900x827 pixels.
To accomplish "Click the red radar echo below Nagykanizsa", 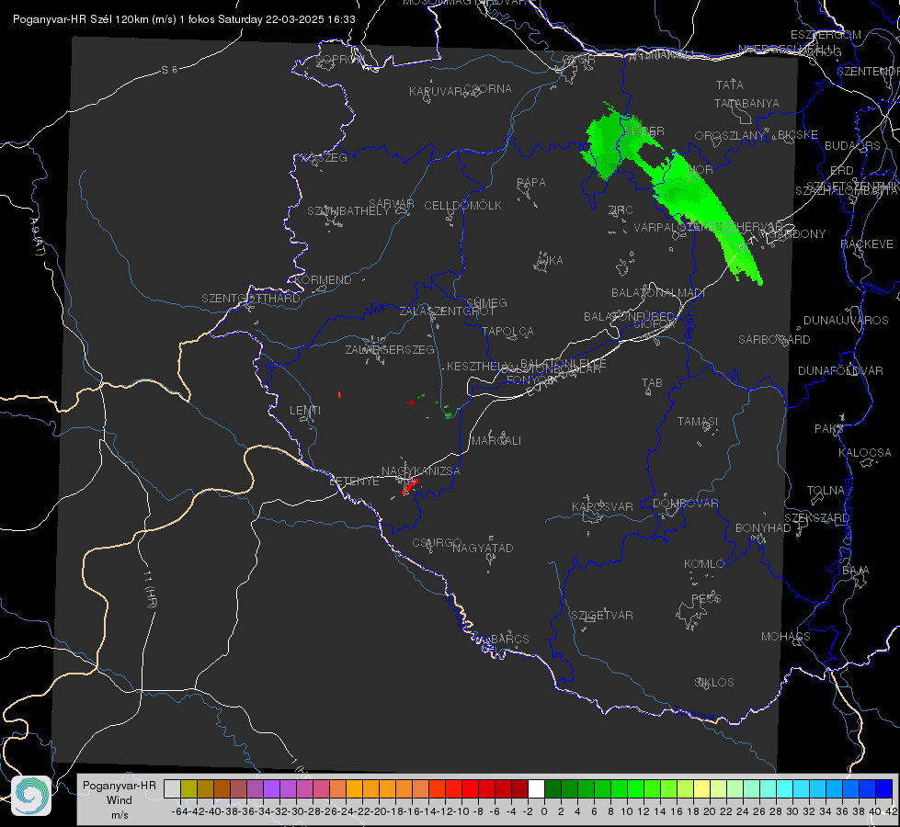I will pyautogui.click(x=410, y=487).
